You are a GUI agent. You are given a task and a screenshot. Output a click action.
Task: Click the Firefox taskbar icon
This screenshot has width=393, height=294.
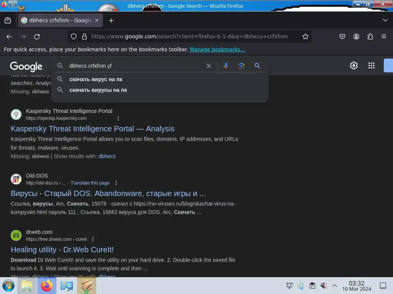pyautogui.click(x=46, y=286)
